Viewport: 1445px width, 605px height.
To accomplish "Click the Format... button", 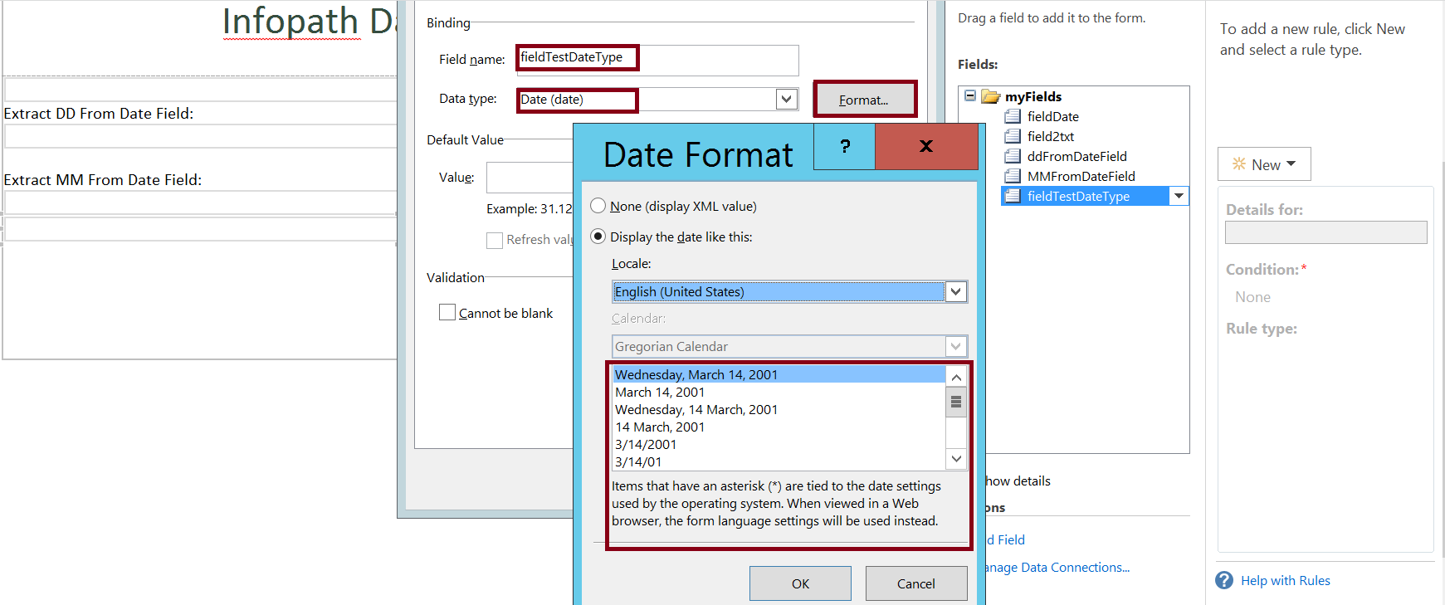I will tap(864, 100).
